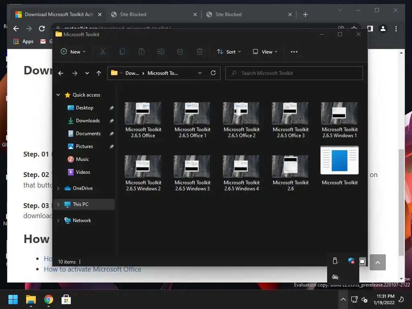This screenshot has width=412, height=309.
Task: Collapse the Quick access tree node
Action: click(58, 95)
